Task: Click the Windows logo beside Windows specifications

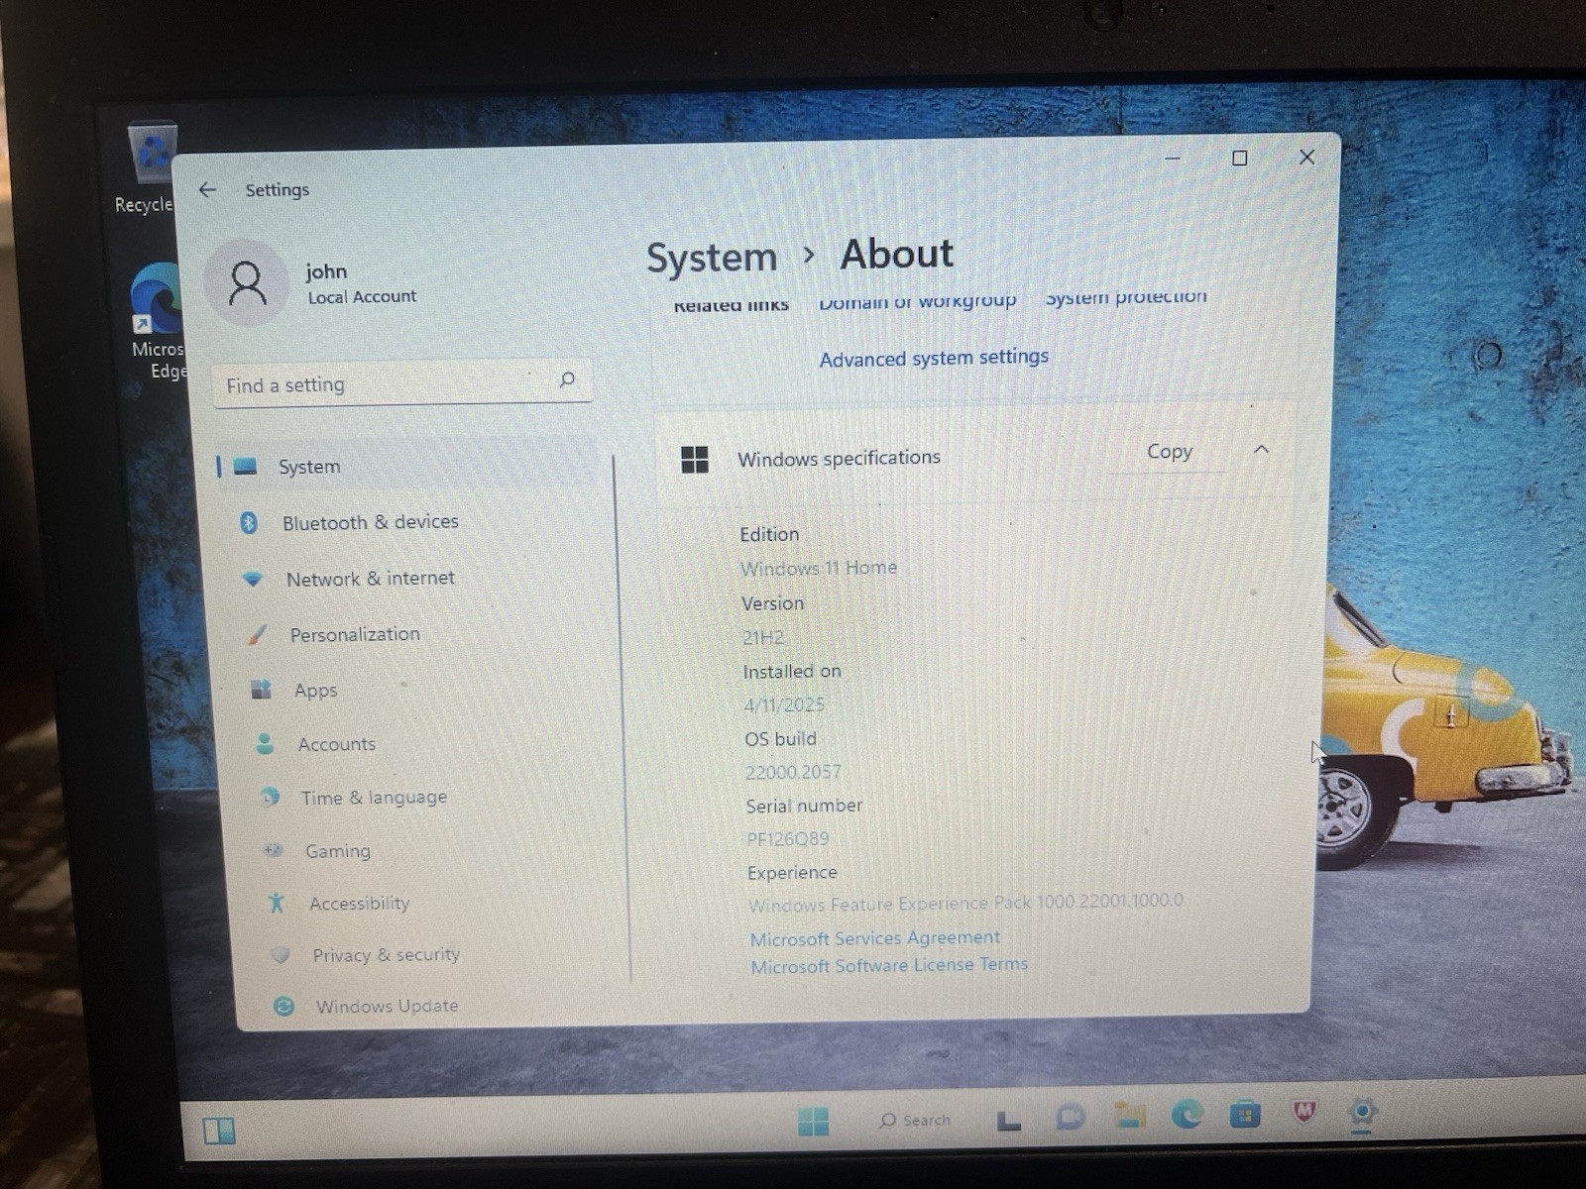Action: 695,460
